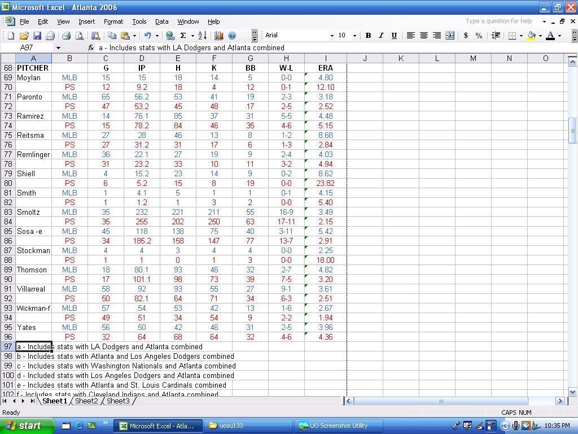The height and width of the screenshot is (434, 578).
Task: Open the Name Box dropdown arrow
Action: (x=58, y=48)
